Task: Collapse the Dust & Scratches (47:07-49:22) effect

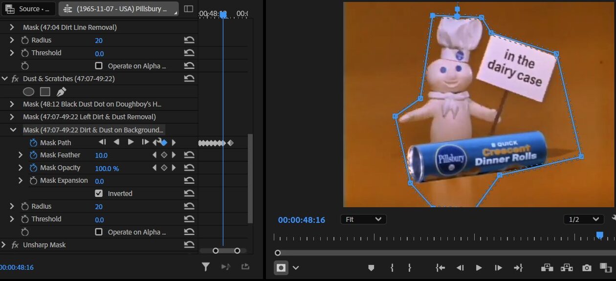Action: click(x=4, y=78)
